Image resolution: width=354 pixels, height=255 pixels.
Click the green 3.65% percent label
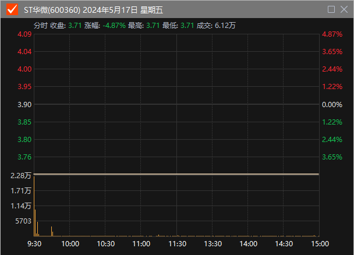pos(332,157)
